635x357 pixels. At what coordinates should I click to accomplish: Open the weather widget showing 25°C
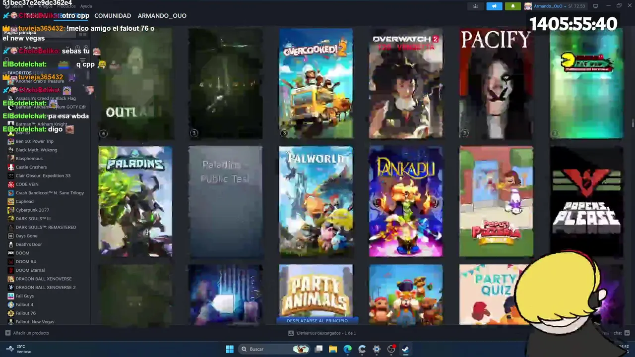point(18,349)
